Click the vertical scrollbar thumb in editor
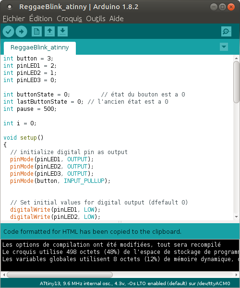This screenshot has width=240, height=288. coord(236,82)
